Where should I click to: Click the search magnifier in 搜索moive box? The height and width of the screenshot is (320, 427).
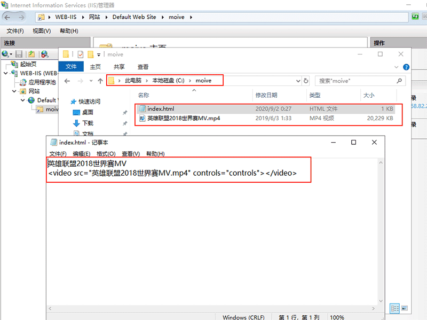point(400,81)
